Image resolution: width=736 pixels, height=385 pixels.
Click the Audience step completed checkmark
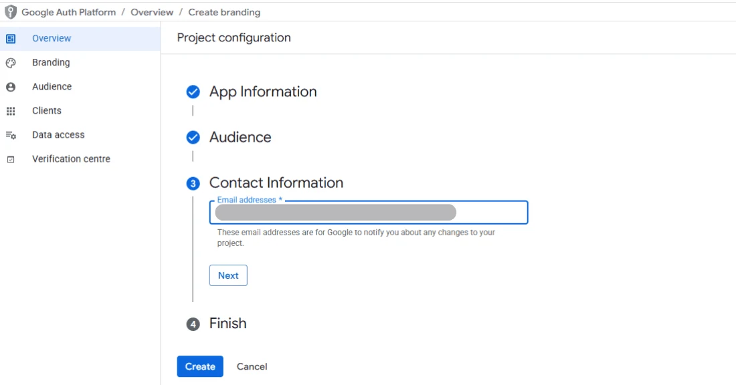pos(193,138)
